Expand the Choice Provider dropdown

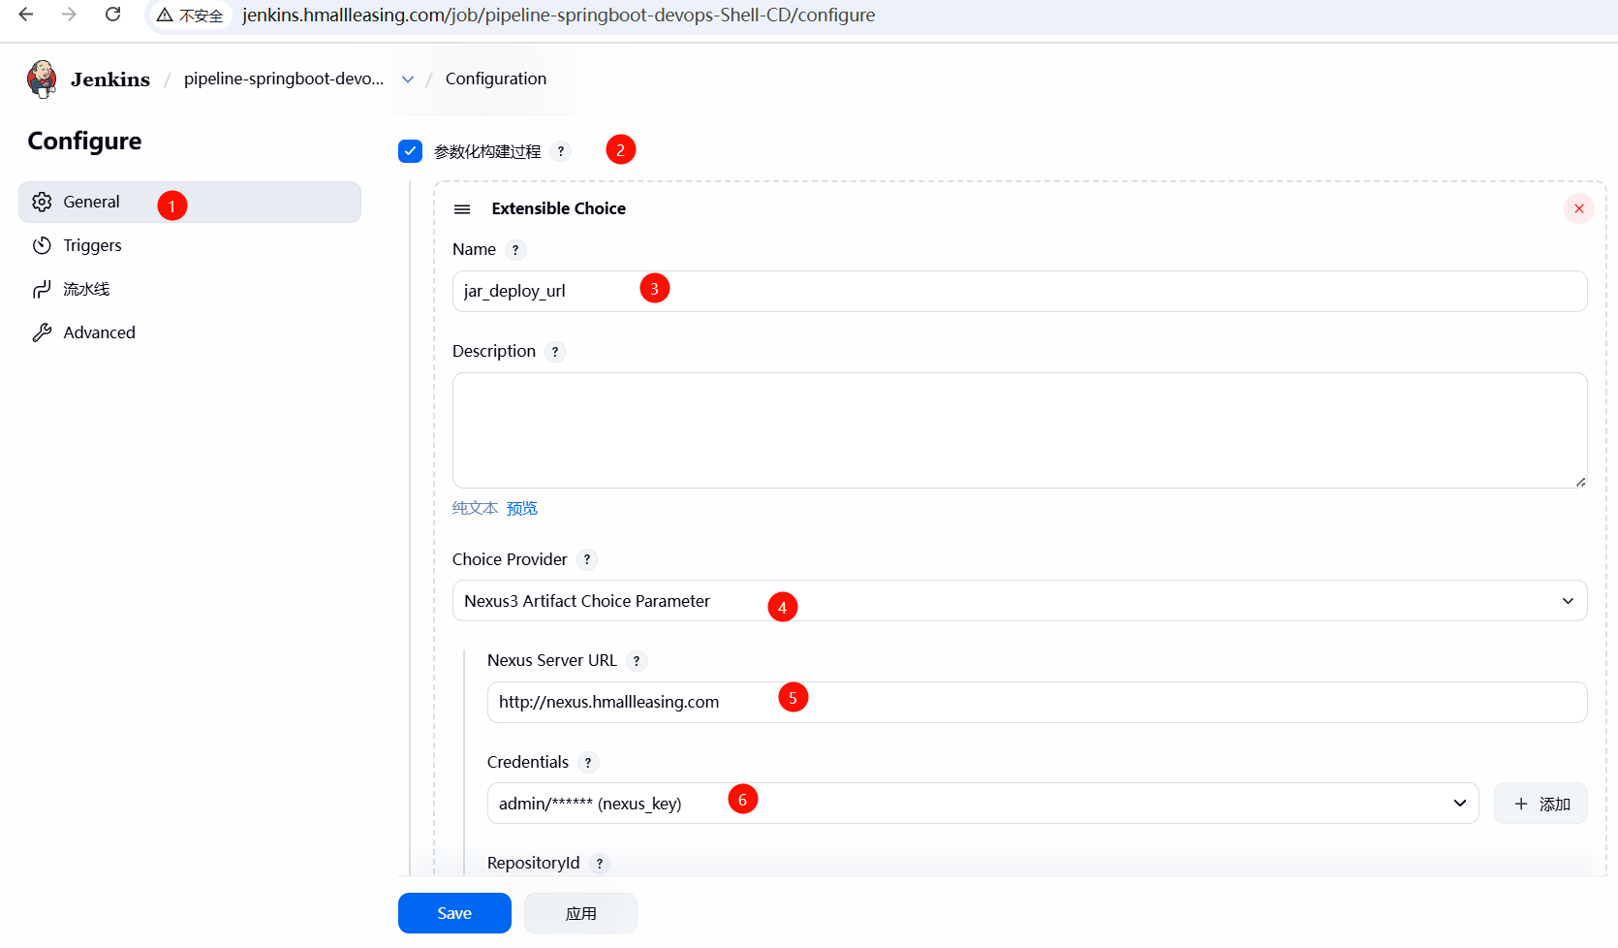point(1019,601)
